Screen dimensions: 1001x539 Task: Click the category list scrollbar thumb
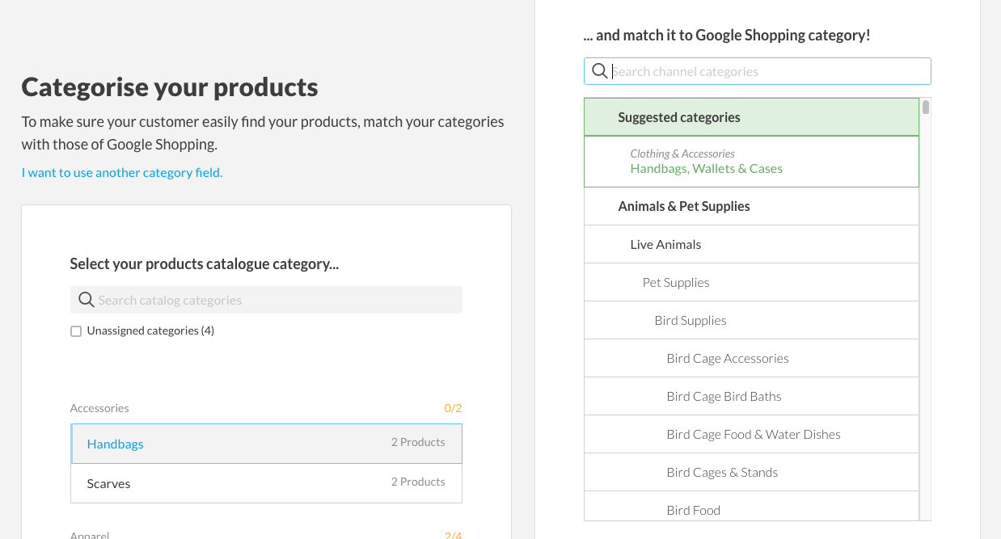pos(926,107)
